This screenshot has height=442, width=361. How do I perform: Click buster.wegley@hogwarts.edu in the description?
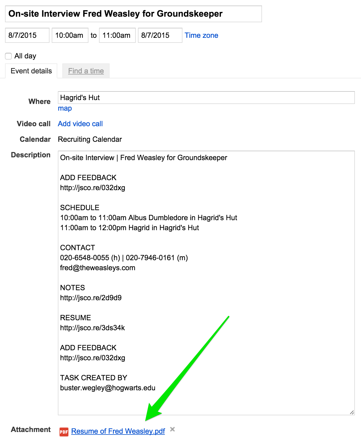108,388
